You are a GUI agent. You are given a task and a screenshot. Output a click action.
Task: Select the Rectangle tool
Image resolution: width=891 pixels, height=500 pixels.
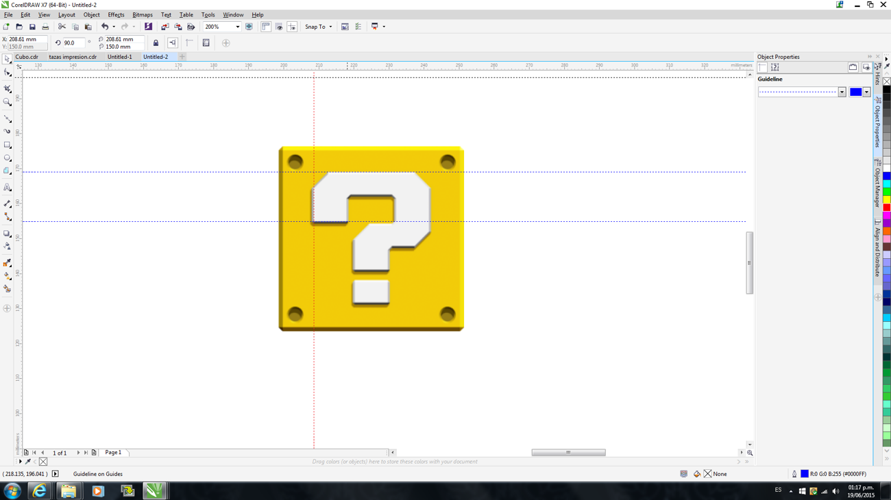click(x=8, y=145)
